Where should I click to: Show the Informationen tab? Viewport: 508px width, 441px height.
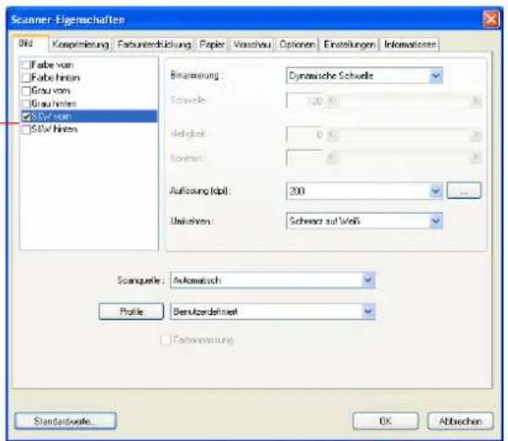click(x=410, y=44)
